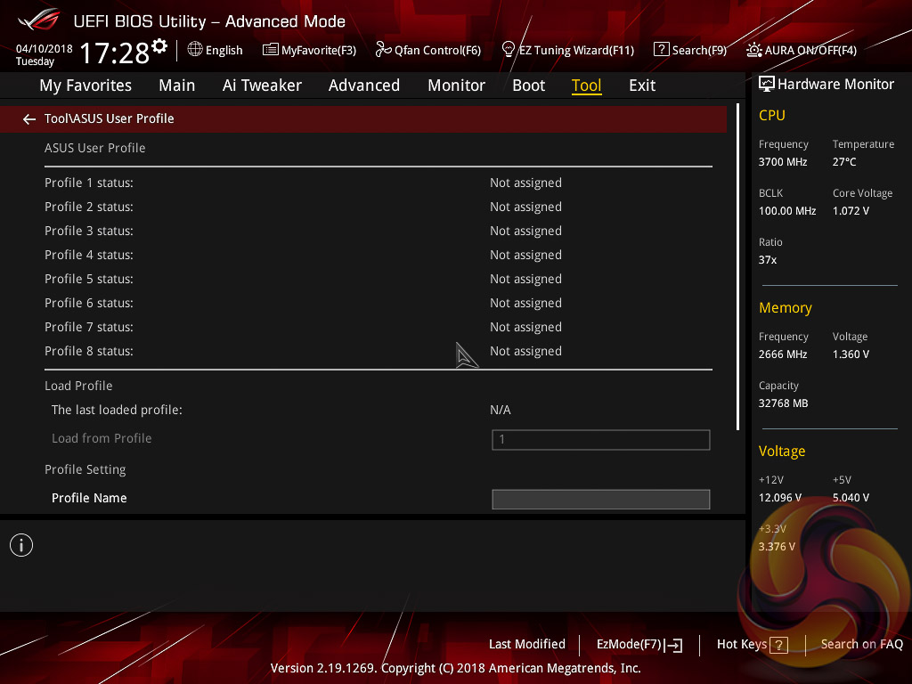Select Profile 2 status row
The height and width of the screenshot is (684, 912).
tap(378, 207)
